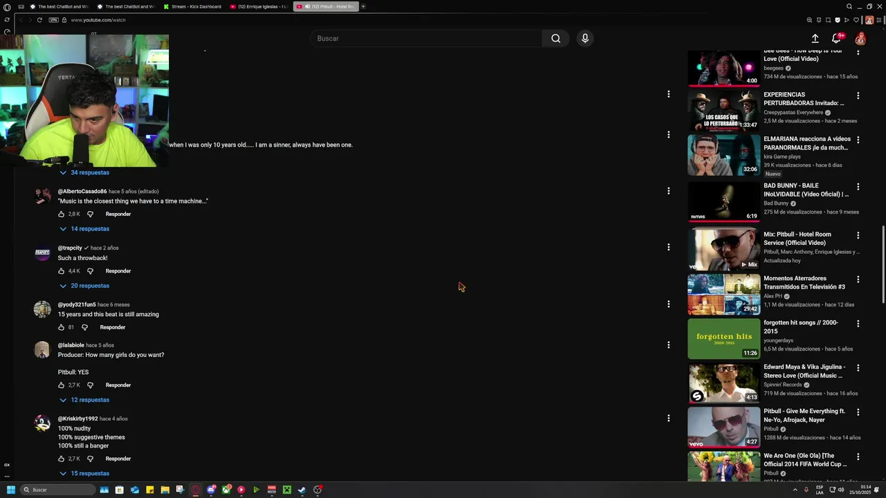Open more options for BAD BUNNY video
Viewport: 886px width, 498px height.
tap(858, 187)
